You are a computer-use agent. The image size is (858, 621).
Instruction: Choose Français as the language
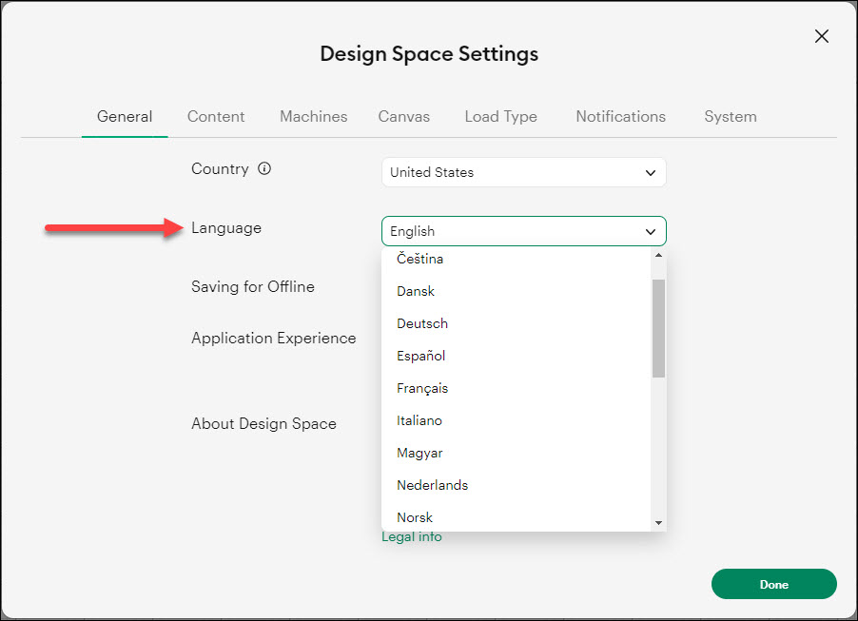tap(422, 388)
